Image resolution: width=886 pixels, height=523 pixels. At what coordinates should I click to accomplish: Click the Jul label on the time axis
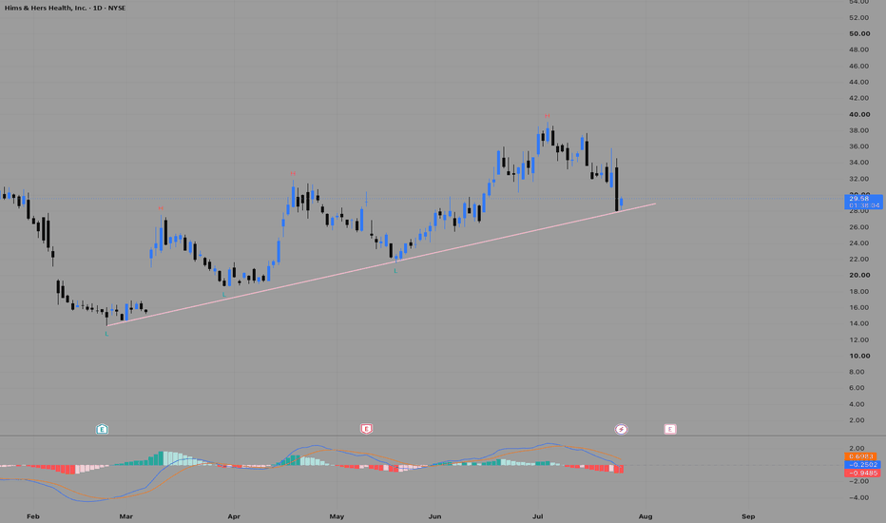click(537, 516)
